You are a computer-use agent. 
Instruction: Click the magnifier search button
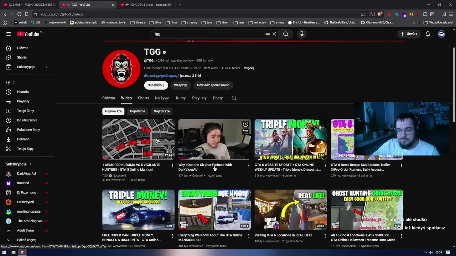pyautogui.click(x=286, y=34)
